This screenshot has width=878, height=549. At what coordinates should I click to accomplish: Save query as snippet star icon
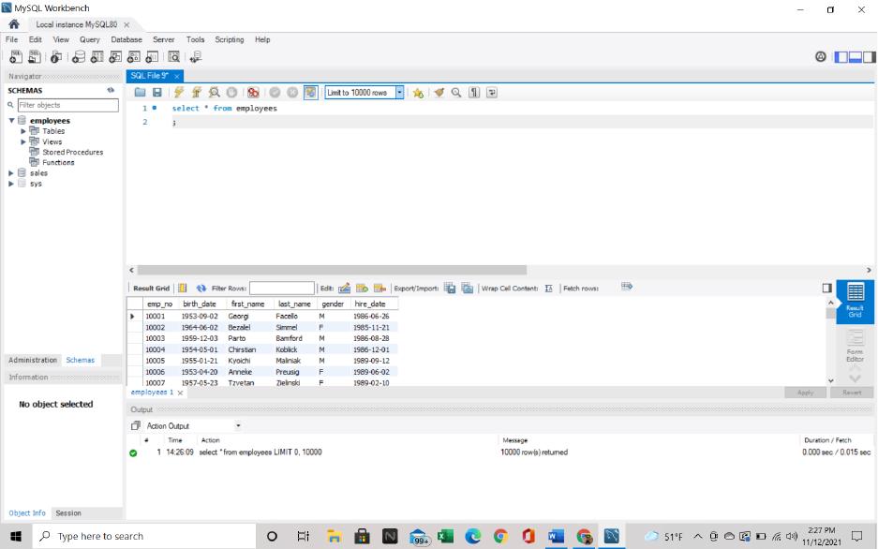click(x=418, y=93)
